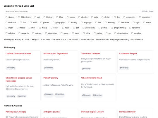This screenshot has width=158, height=118.
Task: Visit the Peikoff Library link
Action: pyautogui.click(x=51, y=78)
